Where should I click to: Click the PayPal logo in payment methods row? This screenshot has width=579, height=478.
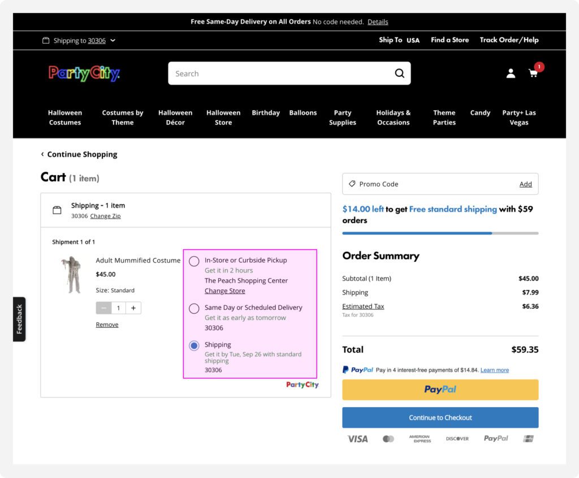496,438
